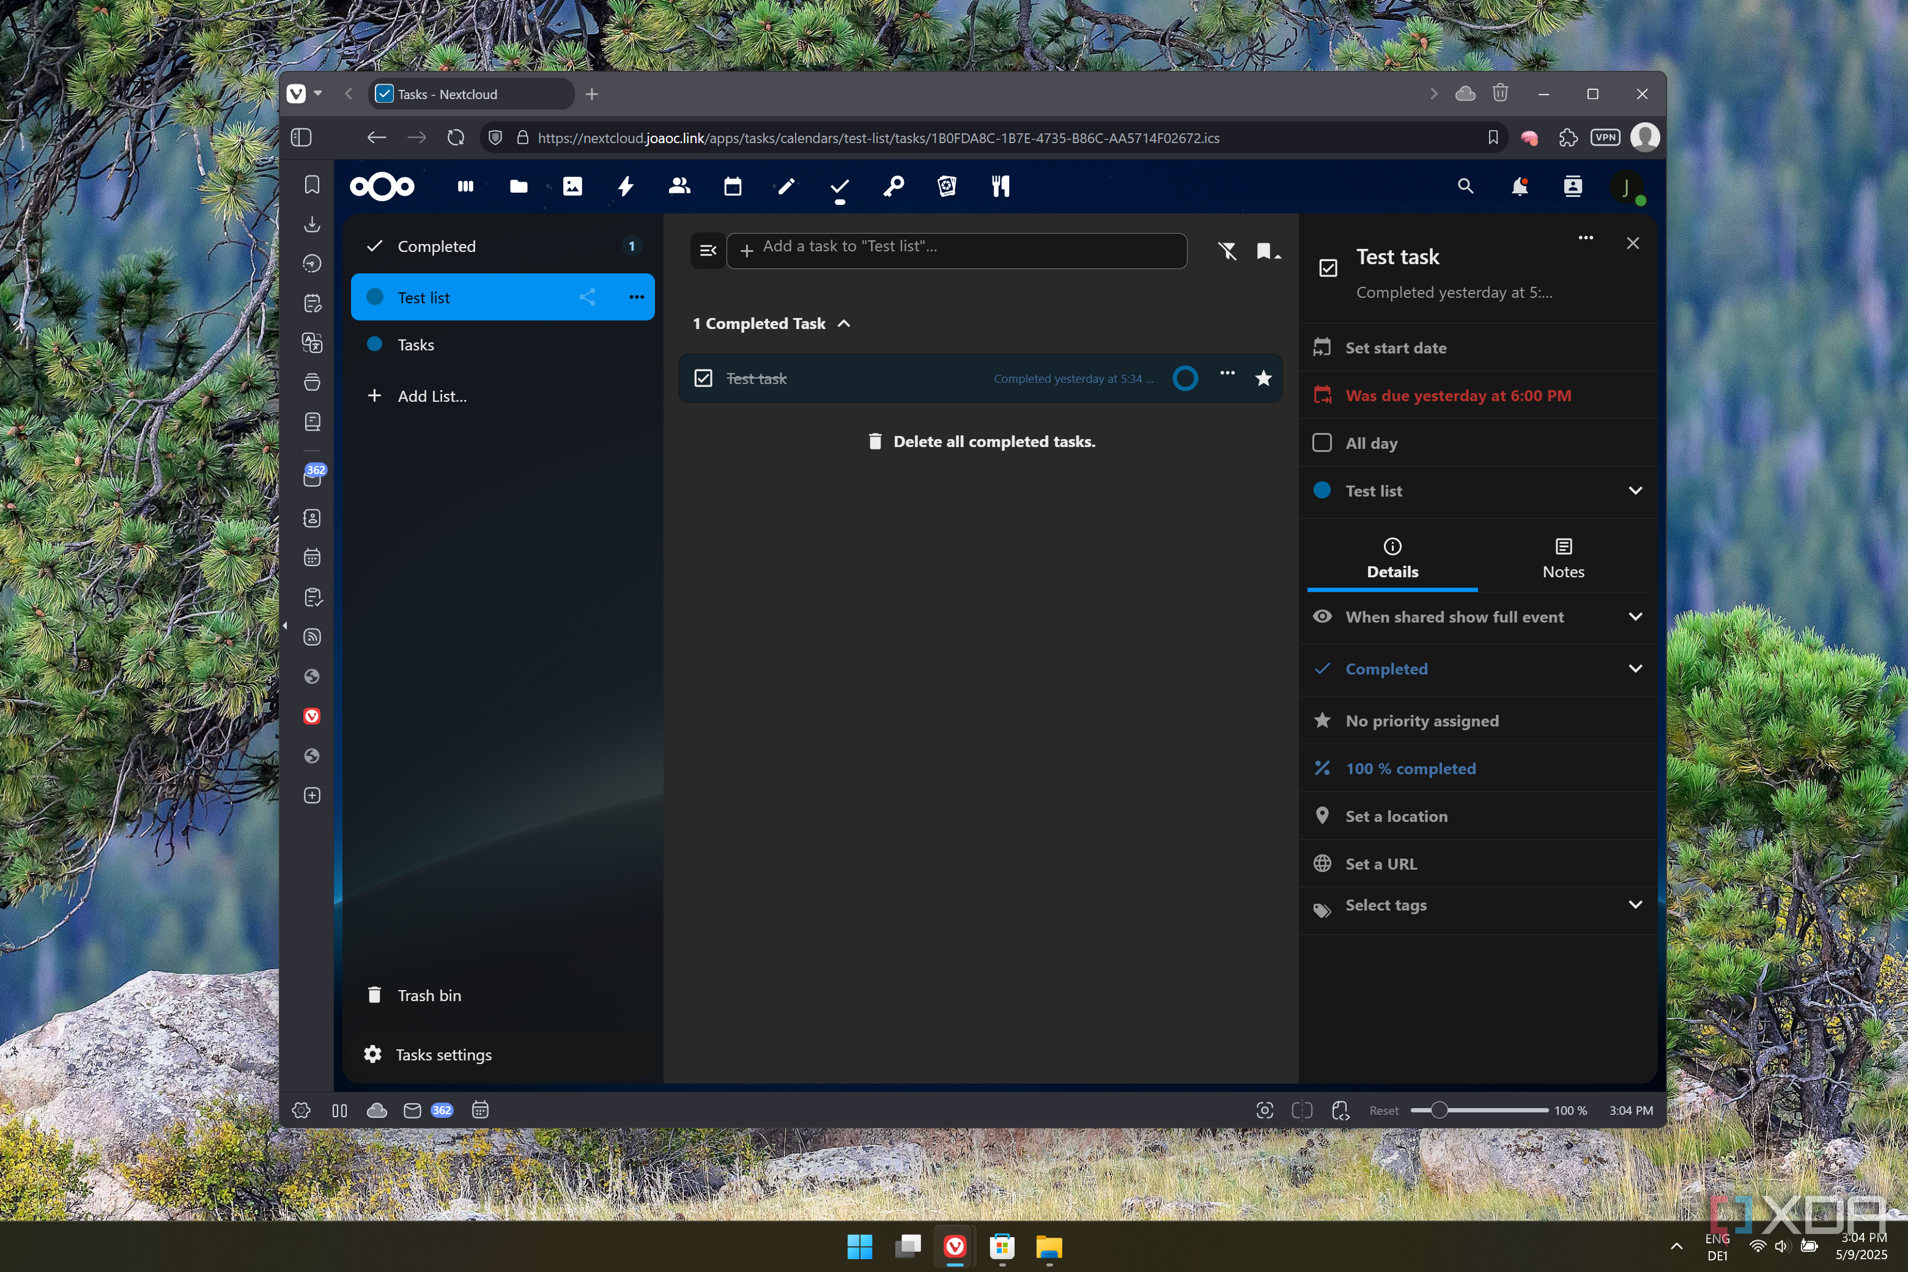Select the Completed collection in sidebar
The height and width of the screenshot is (1272, 1908).
(x=502, y=246)
